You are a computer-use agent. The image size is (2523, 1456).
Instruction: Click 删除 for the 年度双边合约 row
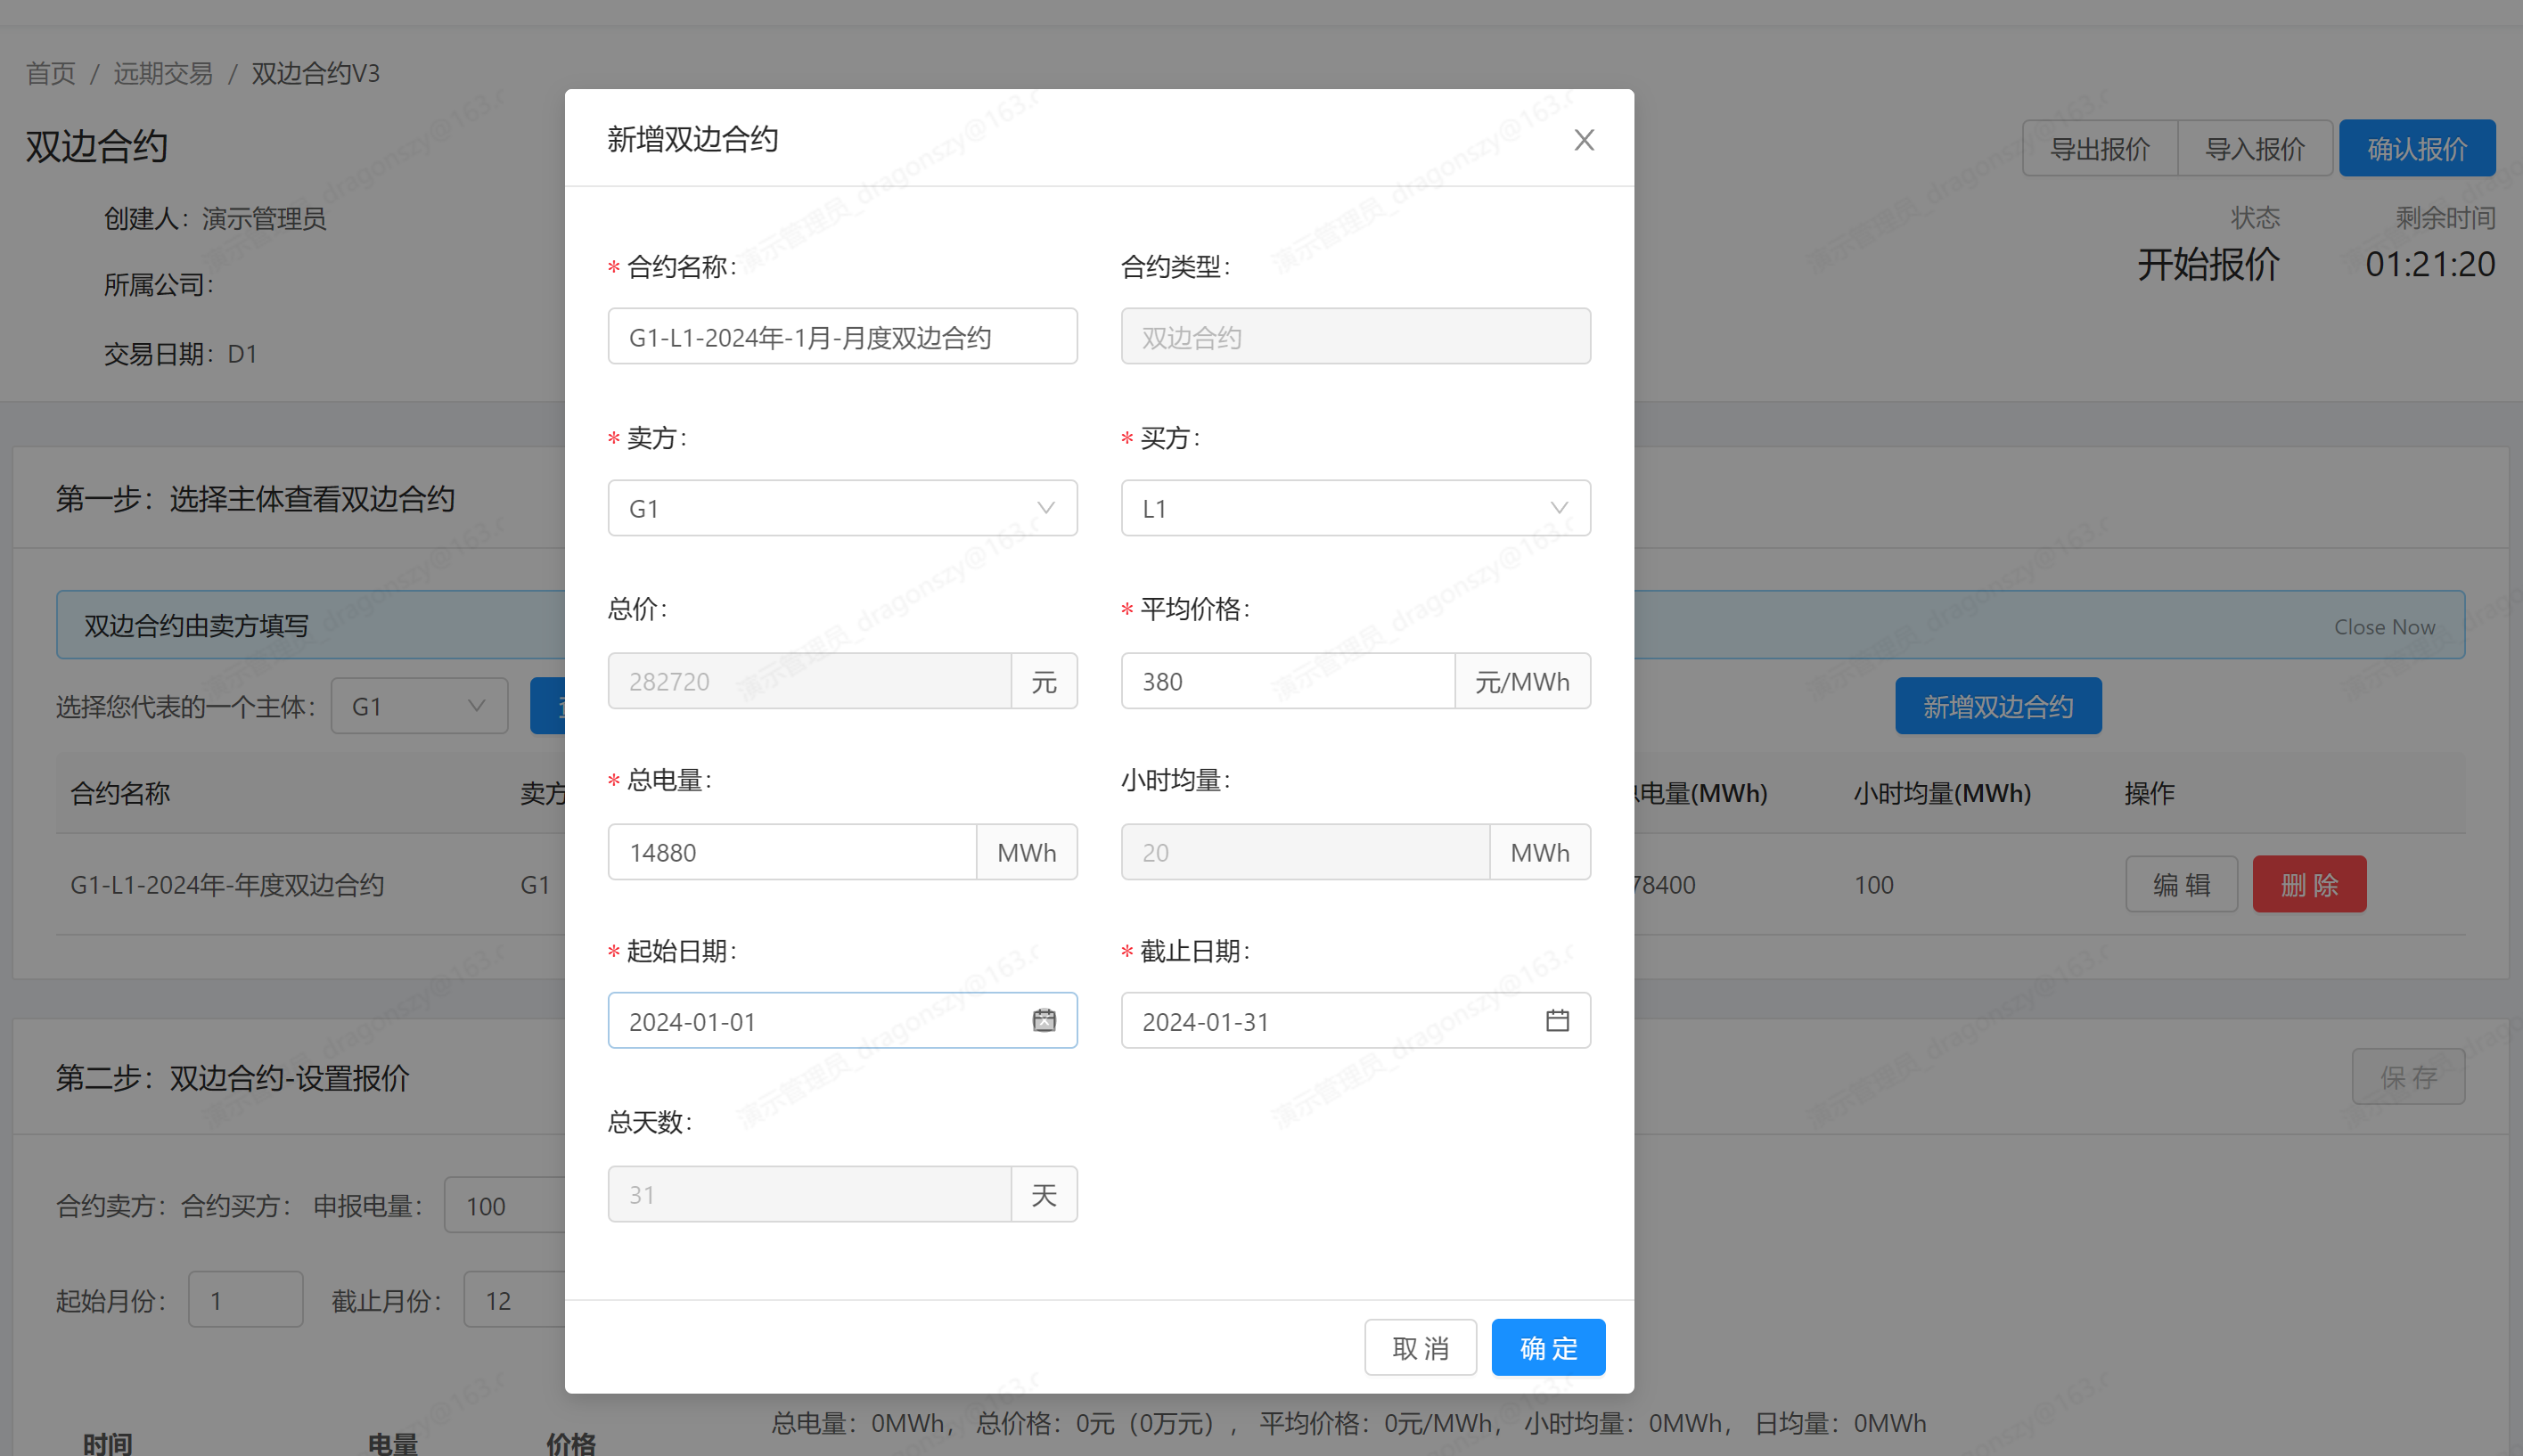click(2309, 884)
